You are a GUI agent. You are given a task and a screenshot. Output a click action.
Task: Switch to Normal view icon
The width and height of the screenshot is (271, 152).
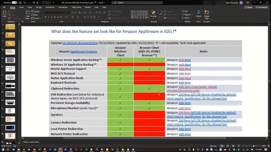point(222,146)
